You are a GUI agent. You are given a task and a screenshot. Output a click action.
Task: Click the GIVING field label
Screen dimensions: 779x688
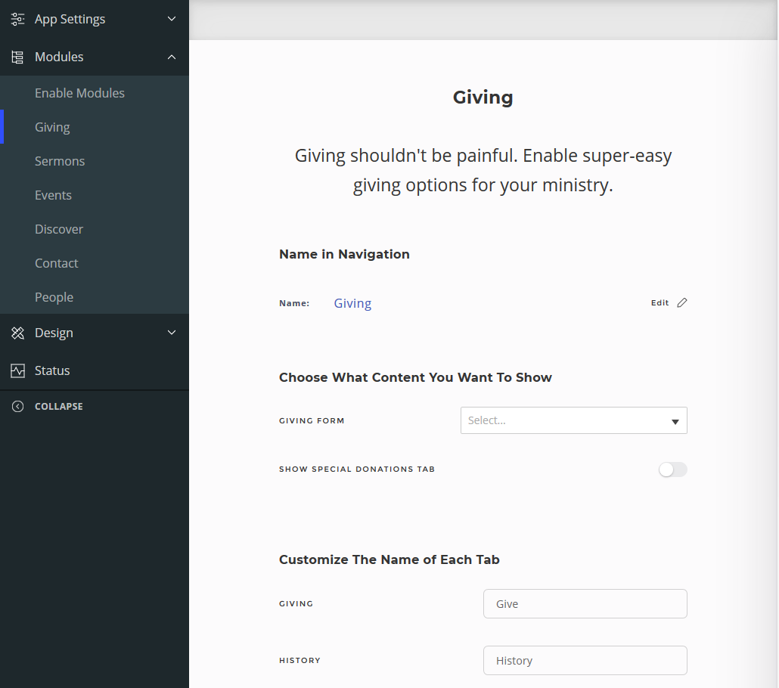click(x=296, y=603)
